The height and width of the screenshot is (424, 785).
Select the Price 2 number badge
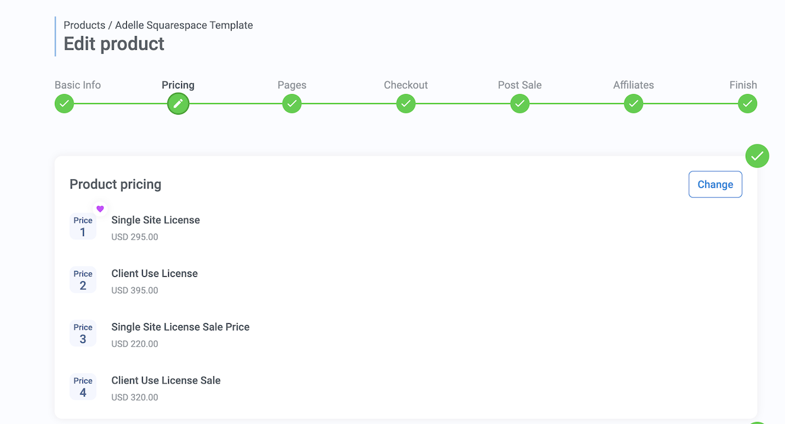pyautogui.click(x=83, y=280)
